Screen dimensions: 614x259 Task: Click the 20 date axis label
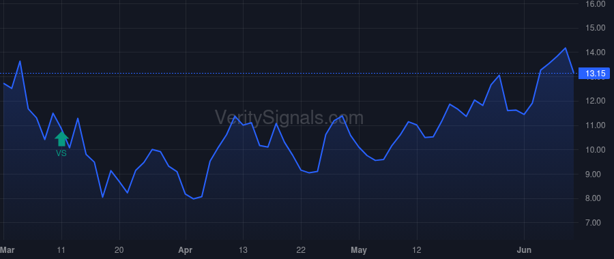point(119,250)
